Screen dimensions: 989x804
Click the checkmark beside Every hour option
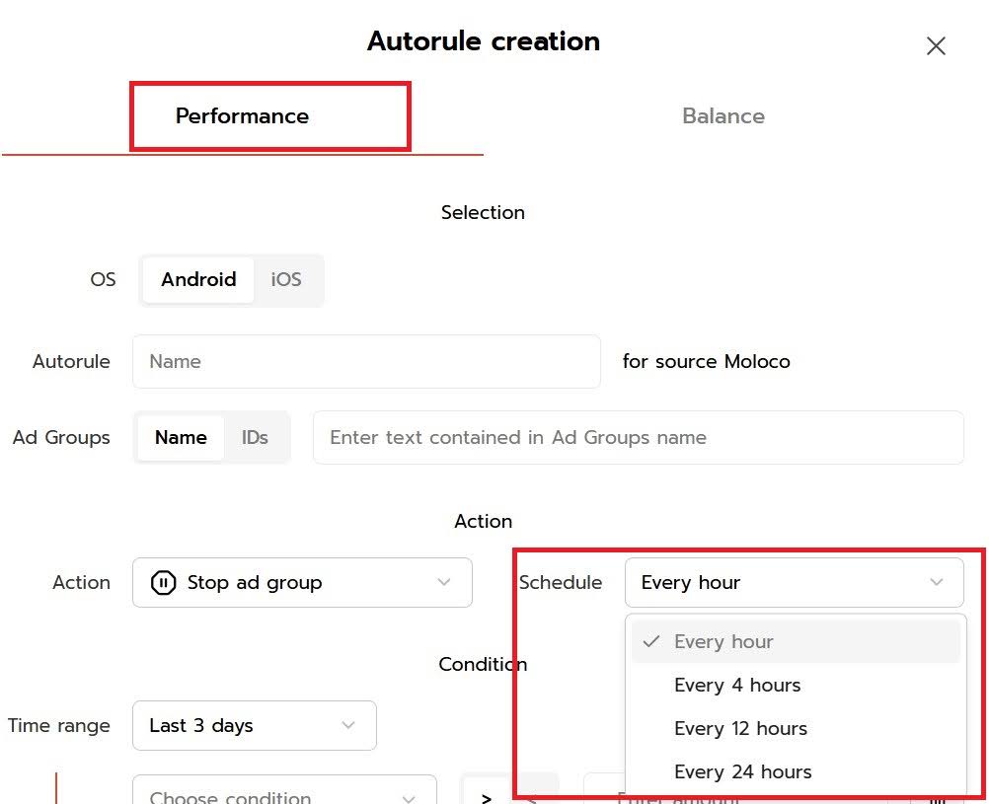(x=650, y=641)
